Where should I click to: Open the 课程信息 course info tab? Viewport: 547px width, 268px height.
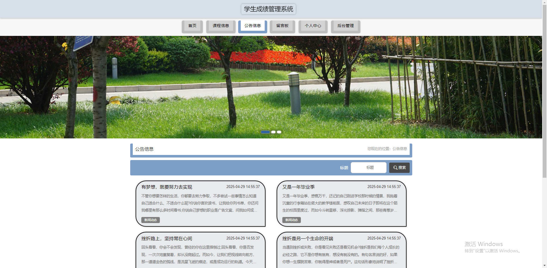pos(221,26)
